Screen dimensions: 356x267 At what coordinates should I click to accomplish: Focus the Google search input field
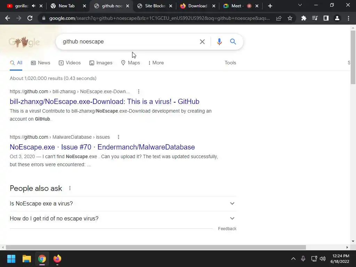coord(128,42)
